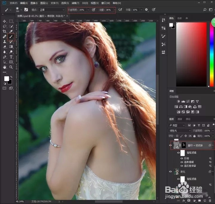This screenshot has height=204, width=215.
Task: Select the Spot Healing Brush tool
Action: tap(4, 36)
